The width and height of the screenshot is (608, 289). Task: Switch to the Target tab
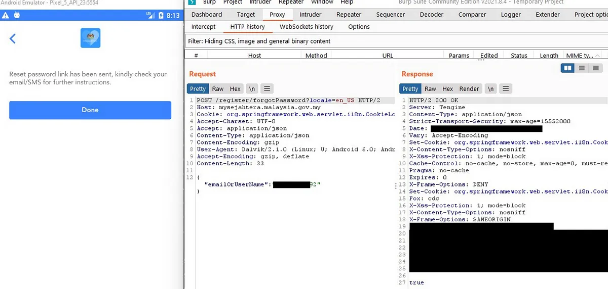246,15
